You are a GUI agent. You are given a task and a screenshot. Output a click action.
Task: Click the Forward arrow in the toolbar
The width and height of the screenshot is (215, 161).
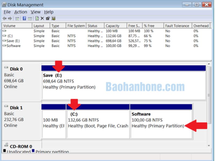pos(10,19)
